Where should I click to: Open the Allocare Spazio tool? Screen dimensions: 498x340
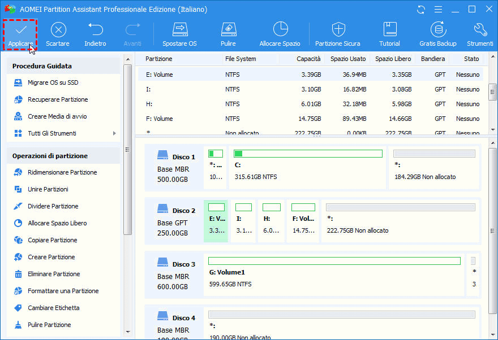pyautogui.click(x=280, y=30)
